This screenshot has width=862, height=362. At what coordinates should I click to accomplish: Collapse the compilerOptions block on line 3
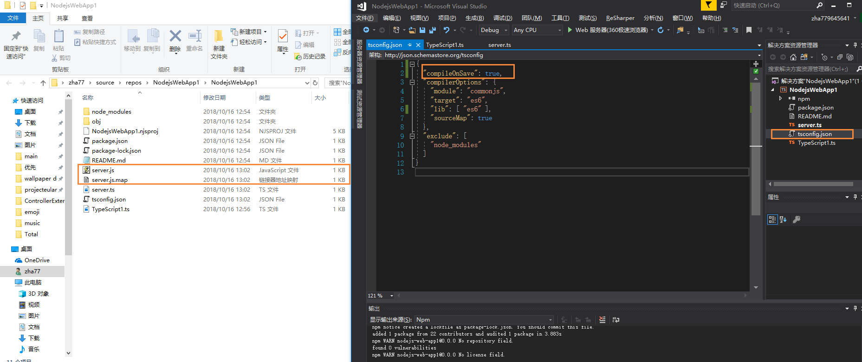pyautogui.click(x=412, y=82)
